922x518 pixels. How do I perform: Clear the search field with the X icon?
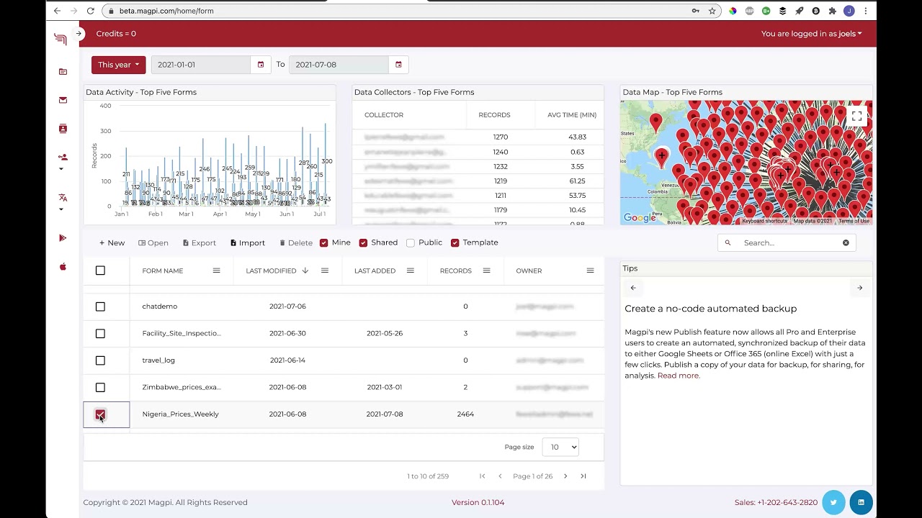coord(846,243)
